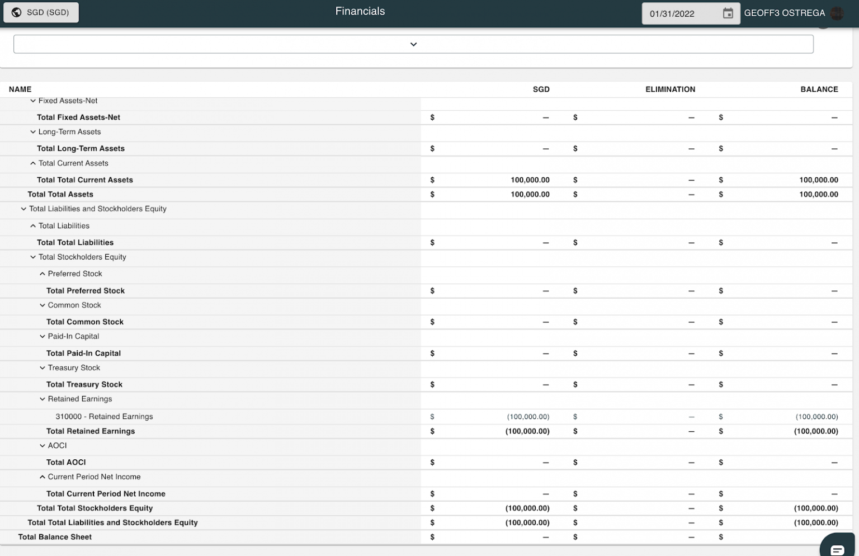Expand the Current Period Net Income row
The image size is (859, 556).
click(43, 477)
